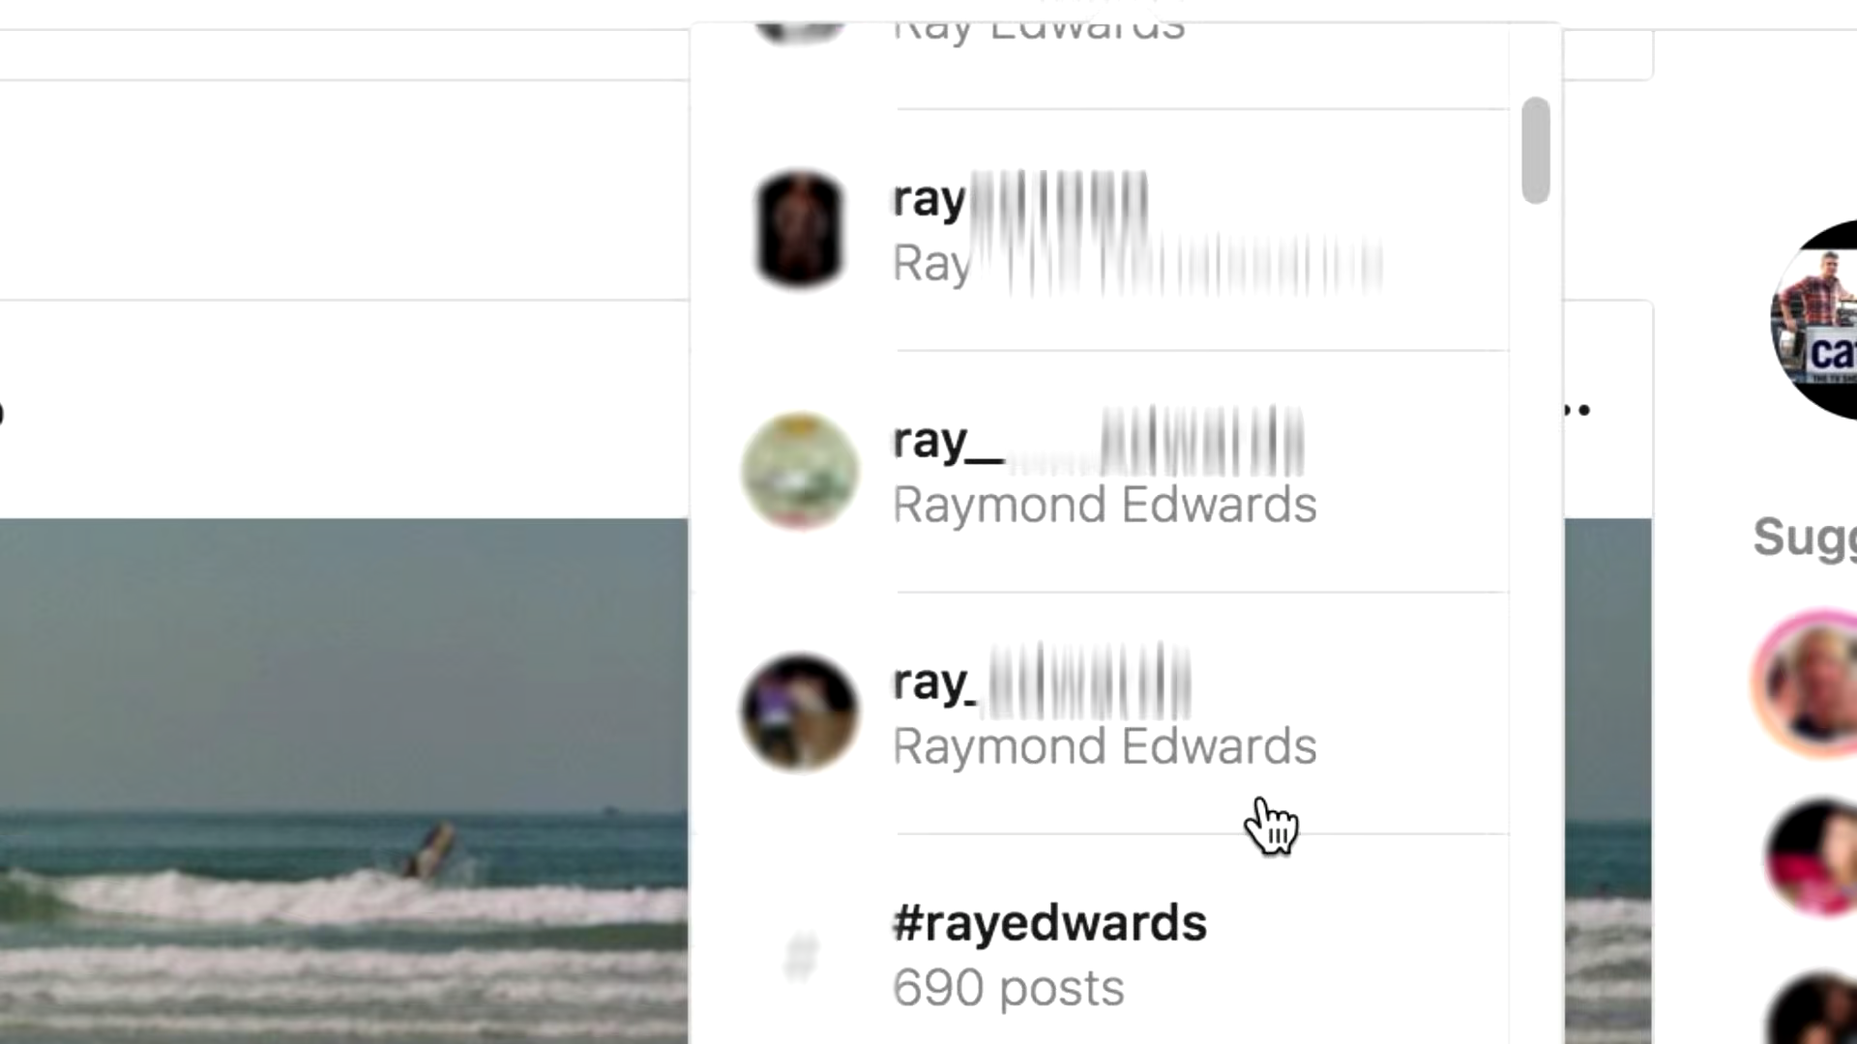Click the 690 posts count text
The width and height of the screenshot is (1857, 1044).
pyautogui.click(x=1008, y=988)
